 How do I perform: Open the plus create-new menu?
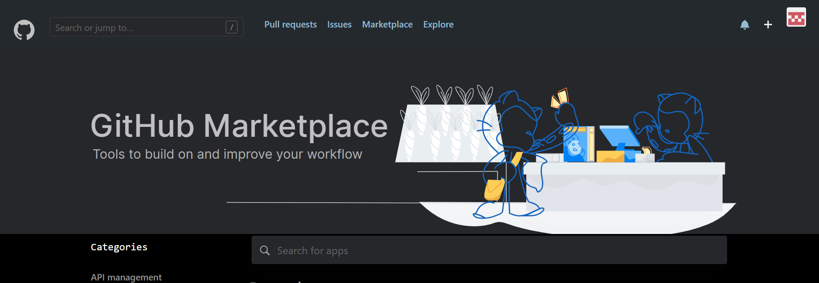coord(768,25)
